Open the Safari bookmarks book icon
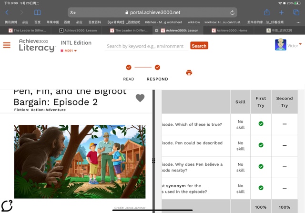The image size is (305, 213). coord(37,12)
